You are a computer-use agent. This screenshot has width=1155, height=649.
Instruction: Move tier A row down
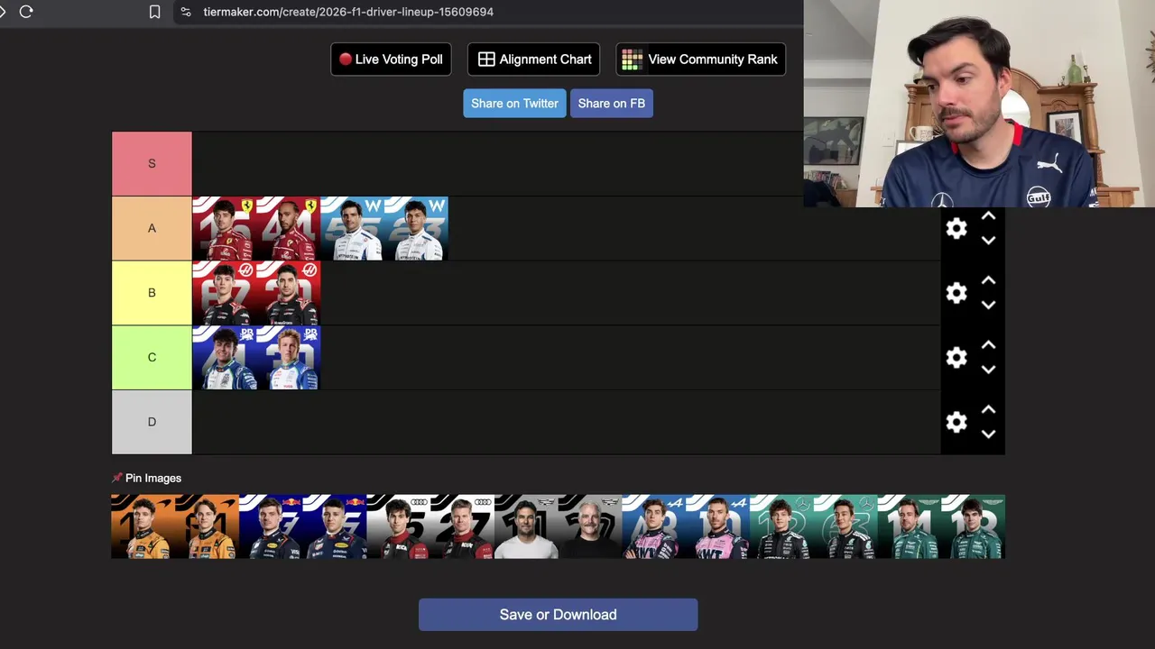point(988,241)
